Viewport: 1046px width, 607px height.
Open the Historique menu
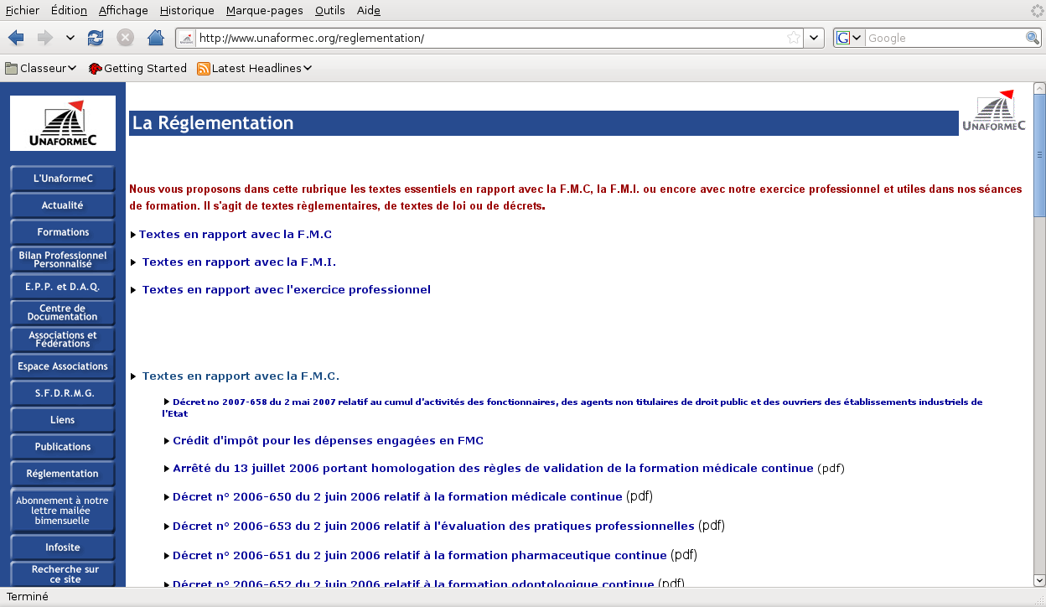coord(187,10)
